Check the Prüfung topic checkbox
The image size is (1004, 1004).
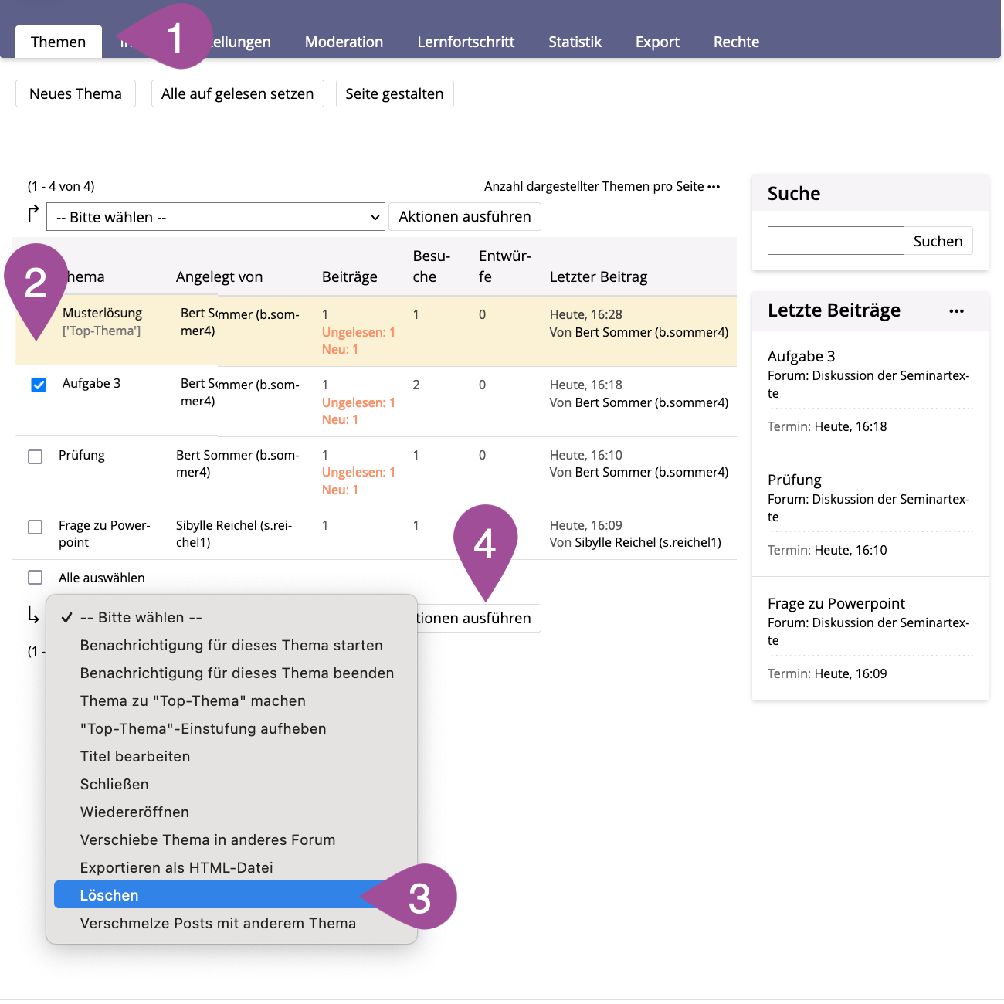pos(36,456)
